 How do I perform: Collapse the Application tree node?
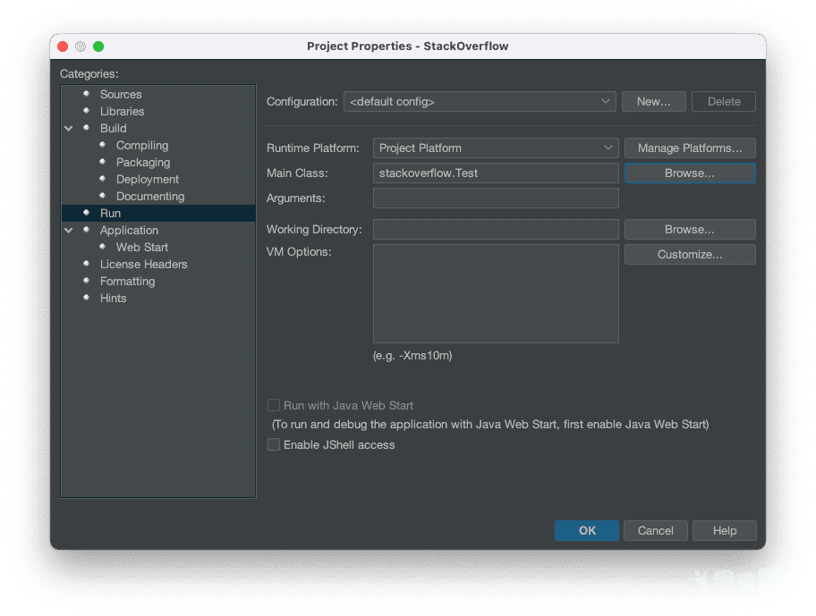(69, 231)
